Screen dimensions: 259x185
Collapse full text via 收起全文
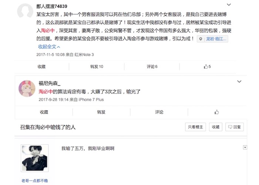[x=49, y=47]
